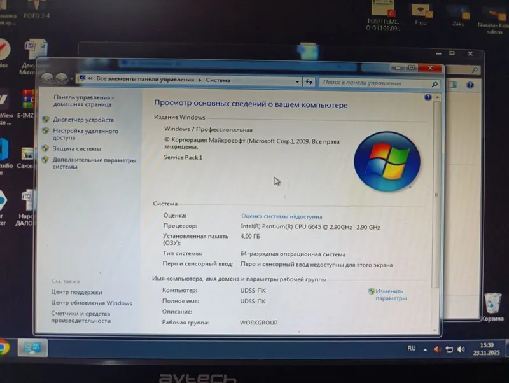The image size is (509, 383).
Task: Expand the address bar history dropdown
Action: point(297,82)
